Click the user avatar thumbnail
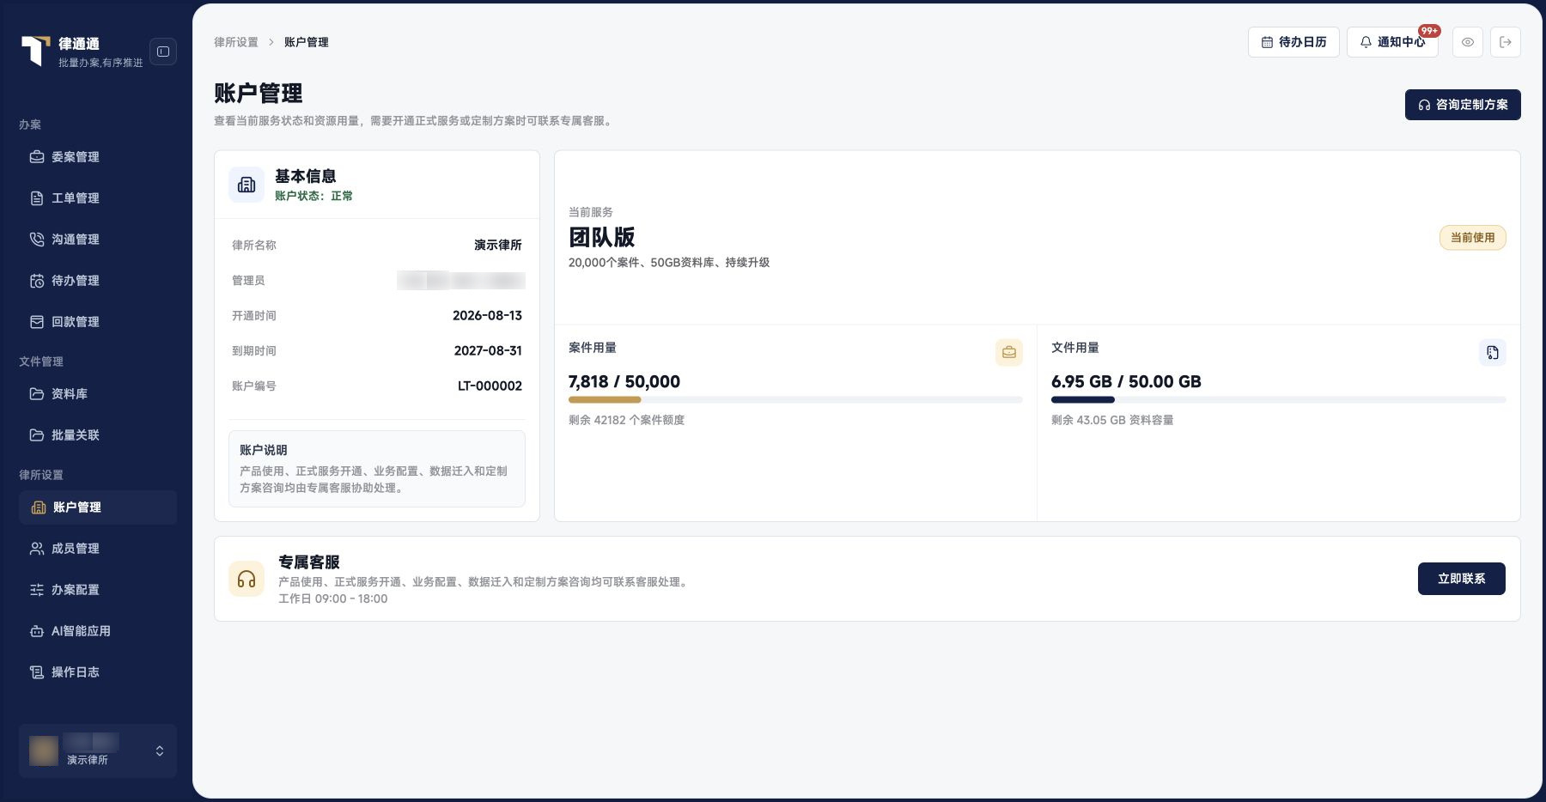This screenshot has width=1546, height=802. [44, 750]
